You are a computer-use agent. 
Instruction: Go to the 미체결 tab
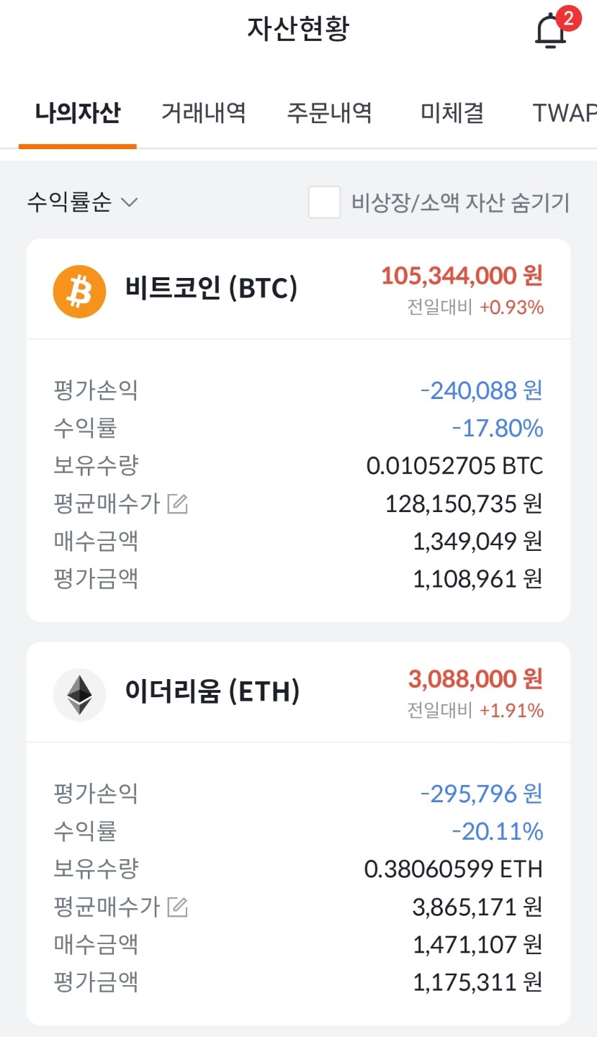click(x=452, y=113)
